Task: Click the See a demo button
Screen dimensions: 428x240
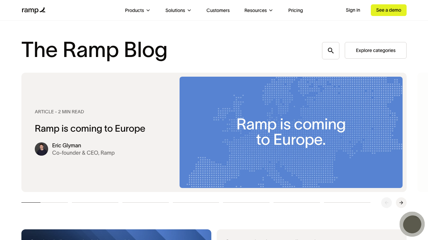Action: pyautogui.click(x=389, y=10)
